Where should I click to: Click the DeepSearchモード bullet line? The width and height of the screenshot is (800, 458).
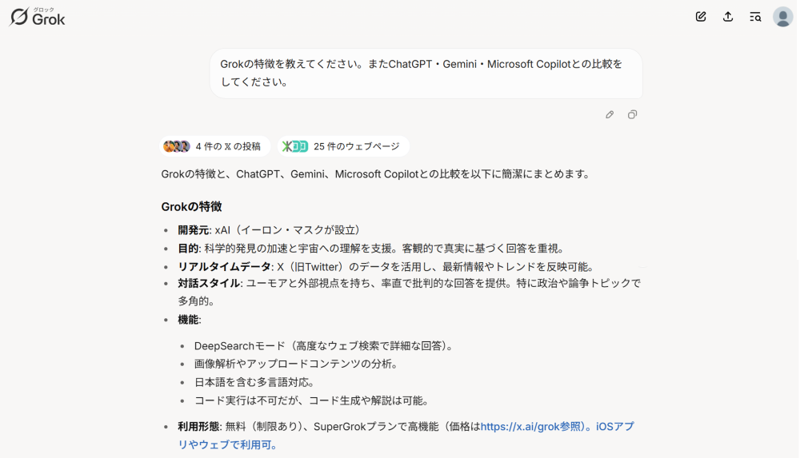tap(323, 346)
